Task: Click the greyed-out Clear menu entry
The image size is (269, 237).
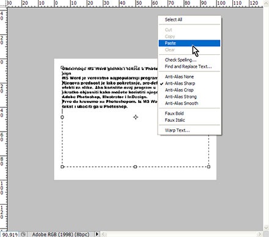Action: click(x=190, y=50)
